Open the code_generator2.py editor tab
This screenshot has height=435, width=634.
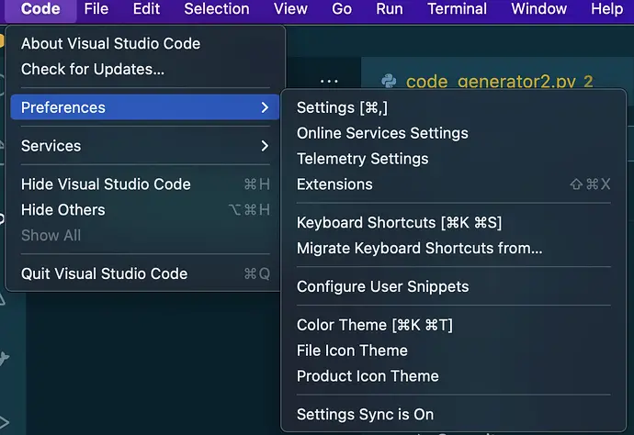[497, 74]
